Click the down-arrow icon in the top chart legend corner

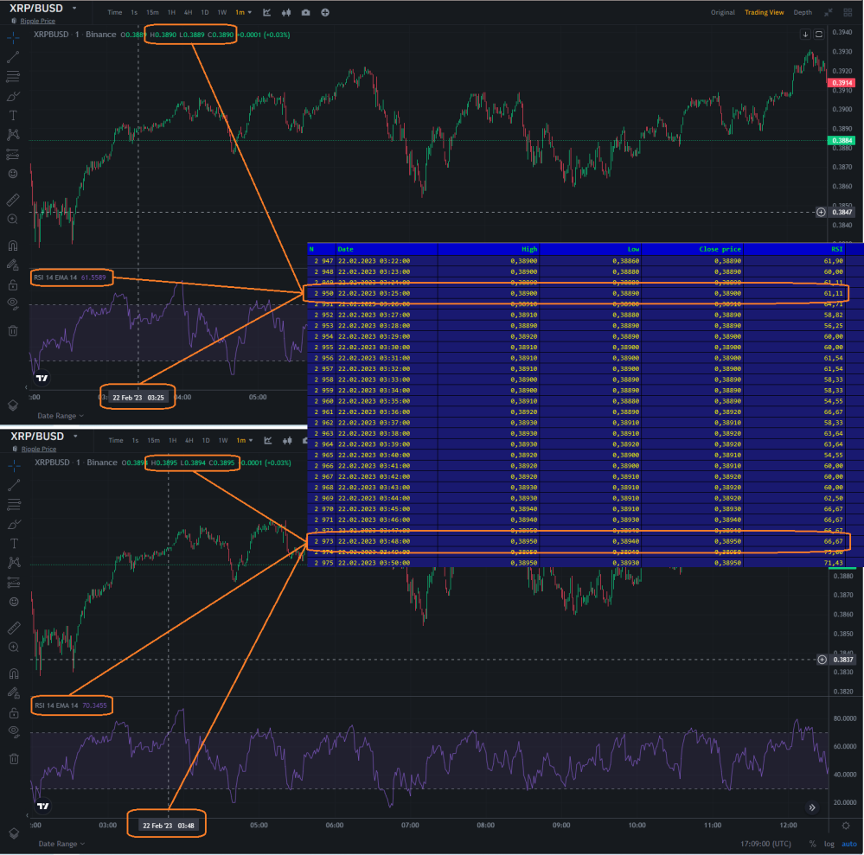[805, 35]
